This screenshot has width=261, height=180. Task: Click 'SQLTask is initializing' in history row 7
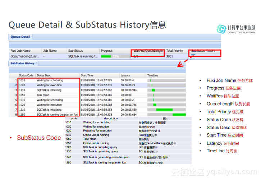pyautogui.click(x=49, y=110)
